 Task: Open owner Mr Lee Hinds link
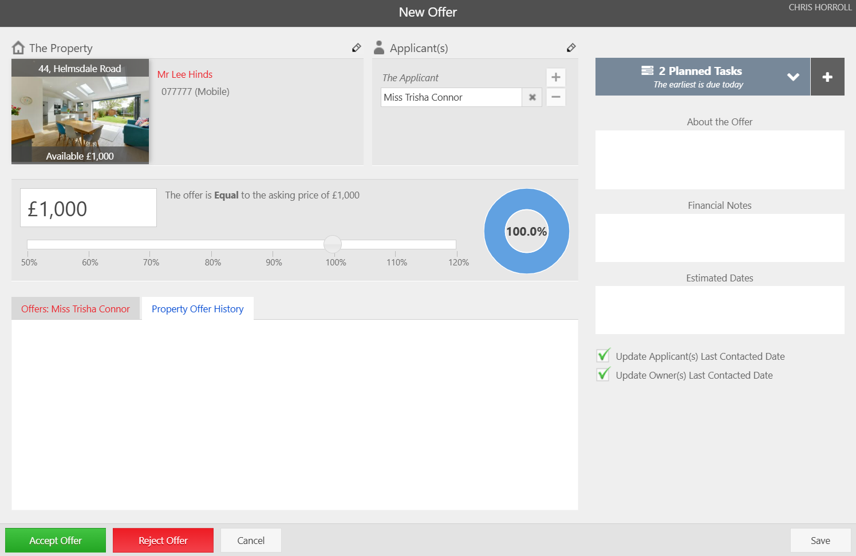coord(185,74)
